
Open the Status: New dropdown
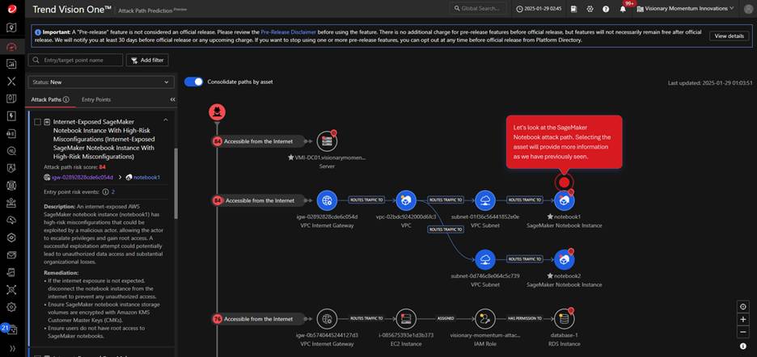pyautogui.click(x=101, y=82)
